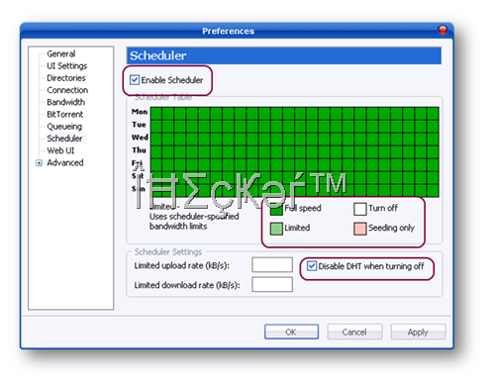The width and height of the screenshot is (492, 388).
Task: Click the Scheduler page header
Action: tap(284, 55)
